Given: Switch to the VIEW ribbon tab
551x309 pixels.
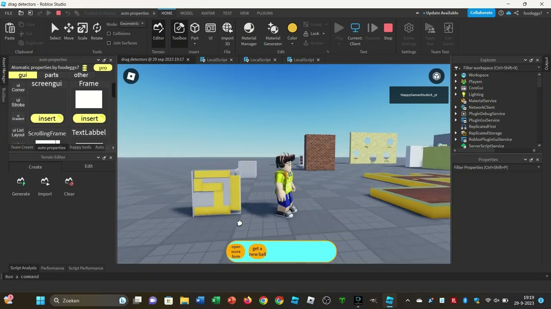Looking at the screenshot, I should pos(245,13).
